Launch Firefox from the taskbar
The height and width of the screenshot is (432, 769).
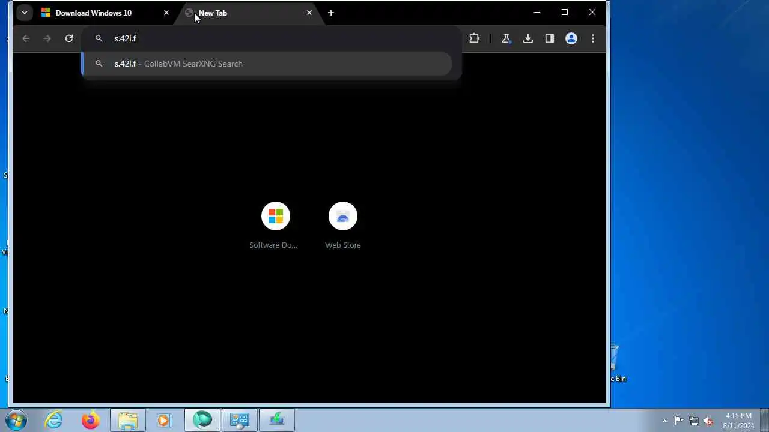click(91, 420)
